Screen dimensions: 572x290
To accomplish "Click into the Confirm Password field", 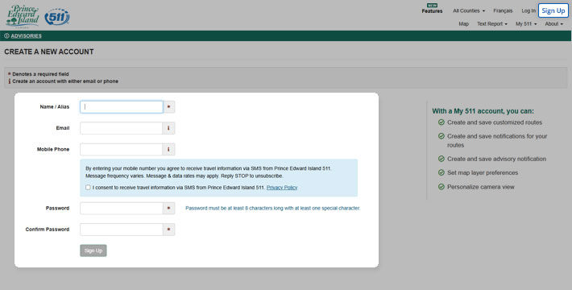I will [122, 230].
